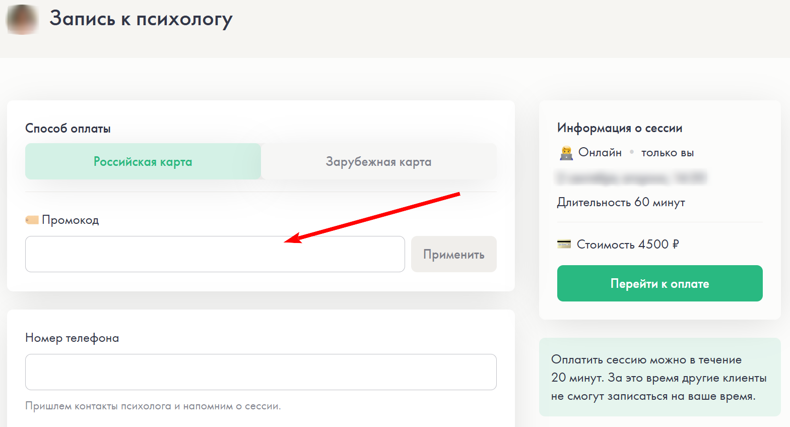Click the psychologist's avatar photo

[x=22, y=20]
